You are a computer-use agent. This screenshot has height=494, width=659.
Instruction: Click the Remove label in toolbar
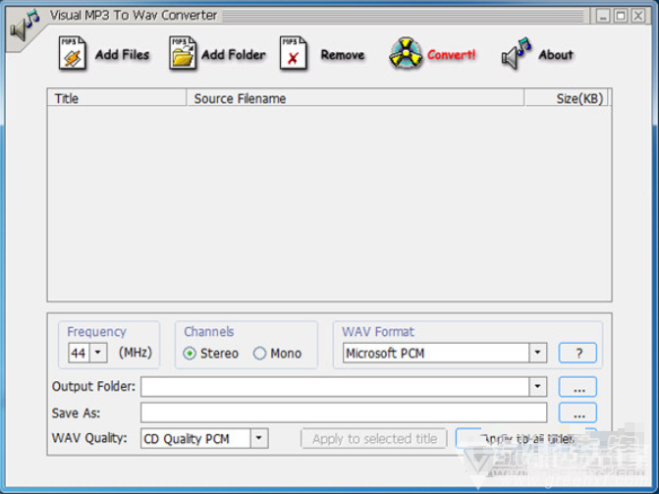coord(343,55)
